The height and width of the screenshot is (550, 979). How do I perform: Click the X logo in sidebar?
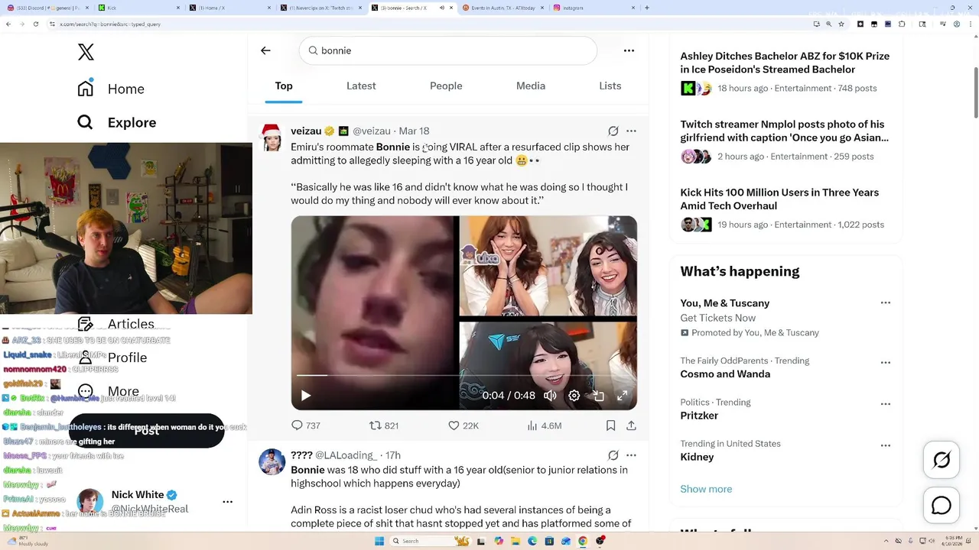click(86, 52)
